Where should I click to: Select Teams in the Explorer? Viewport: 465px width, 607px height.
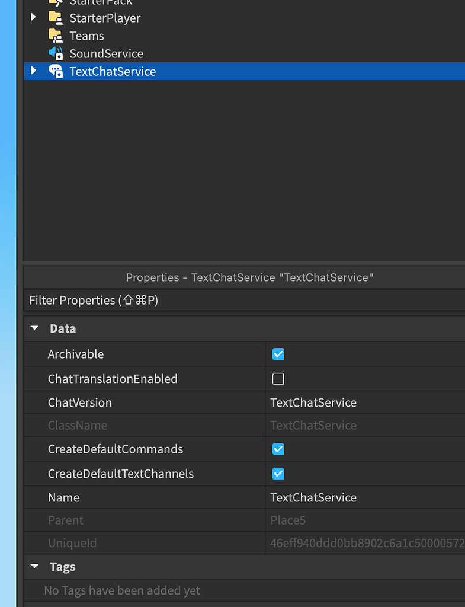pos(86,36)
